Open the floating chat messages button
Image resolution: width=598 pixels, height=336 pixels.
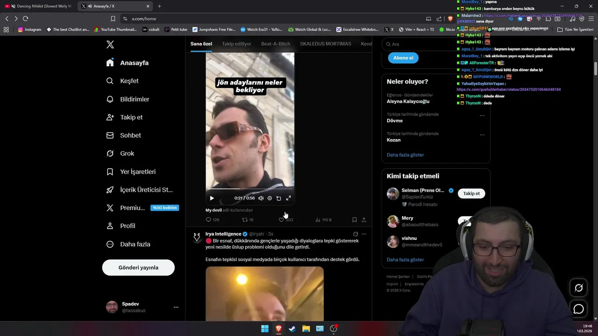click(578, 309)
